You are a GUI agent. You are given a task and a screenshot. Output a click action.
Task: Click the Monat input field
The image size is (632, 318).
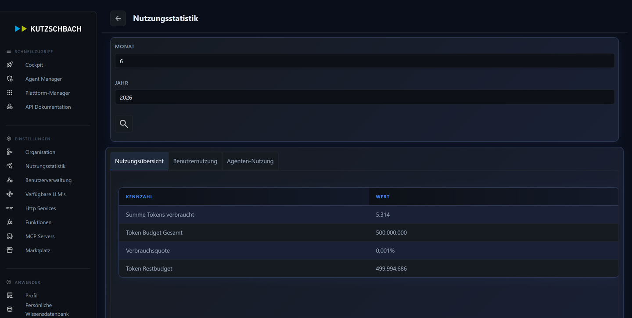365,61
